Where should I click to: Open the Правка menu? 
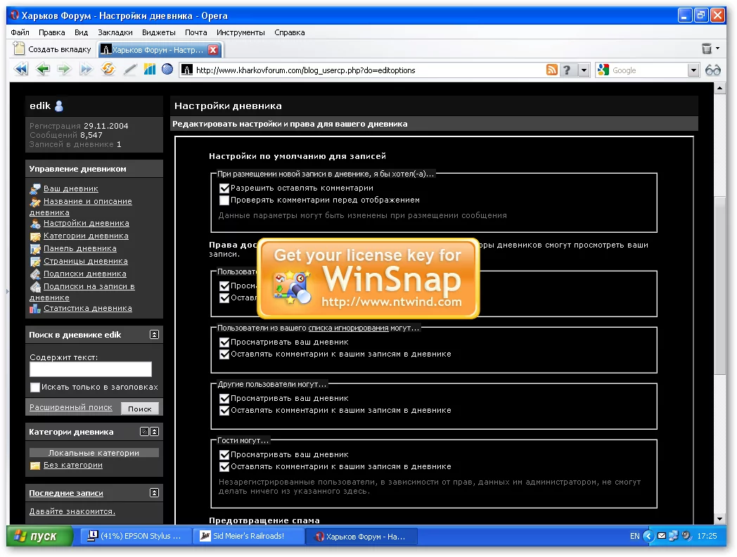pyautogui.click(x=52, y=32)
